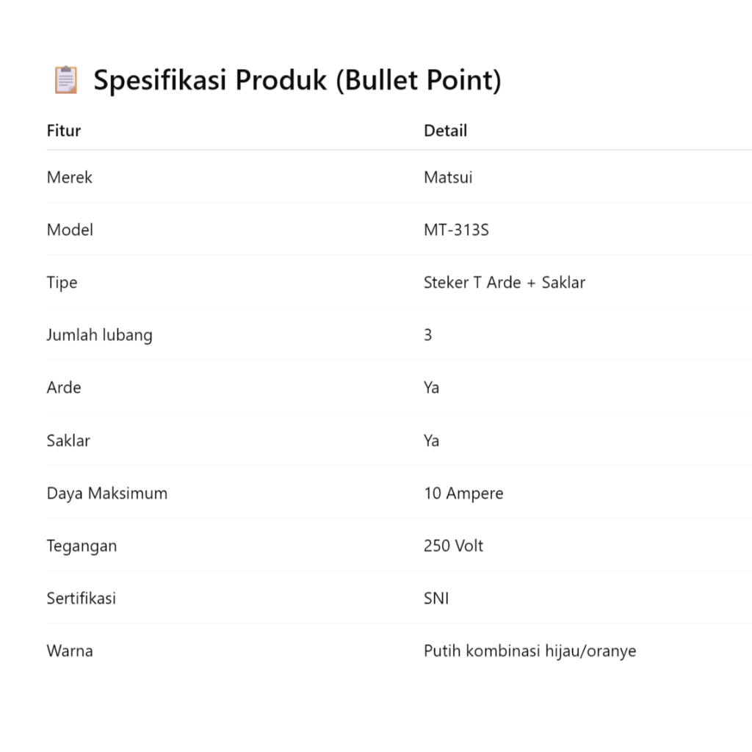This screenshot has width=752, height=752.
Task: Select the 250 Volt value
Action: coord(453,546)
